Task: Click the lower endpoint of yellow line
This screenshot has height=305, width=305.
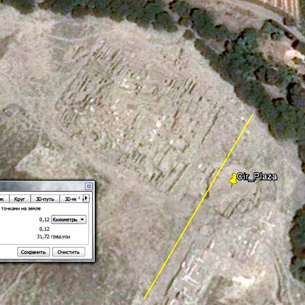Action: click(145, 299)
